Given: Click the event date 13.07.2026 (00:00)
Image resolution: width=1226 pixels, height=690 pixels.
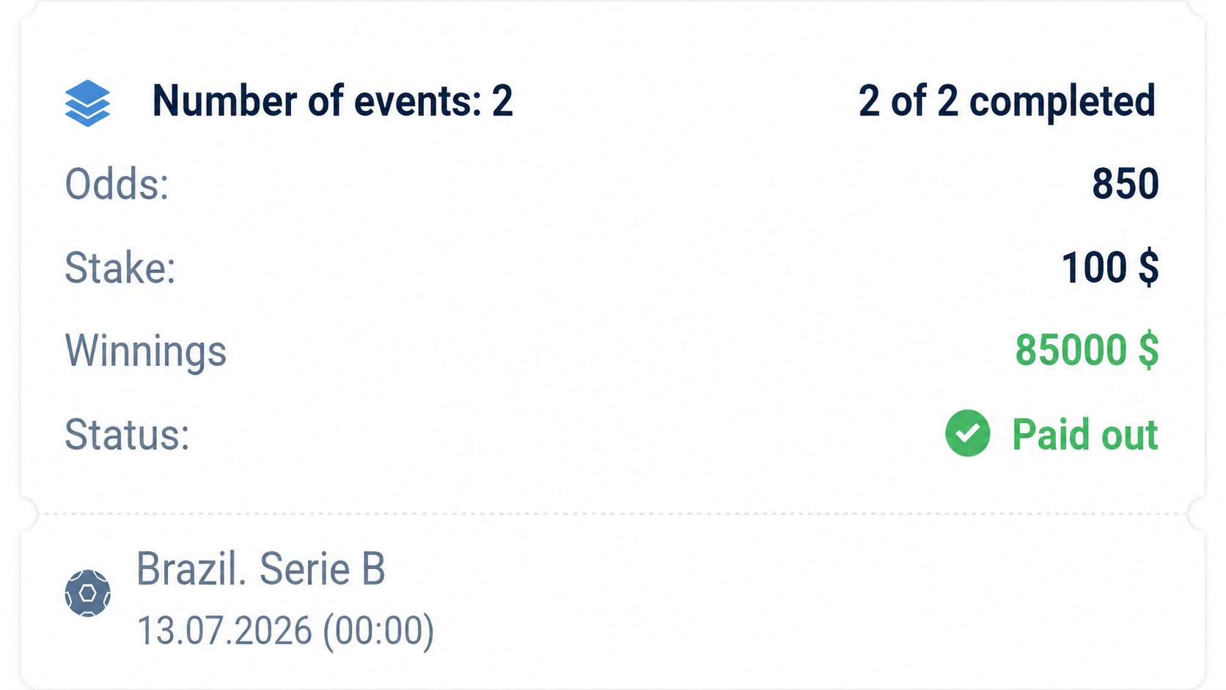Looking at the screenshot, I should coord(285,631).
